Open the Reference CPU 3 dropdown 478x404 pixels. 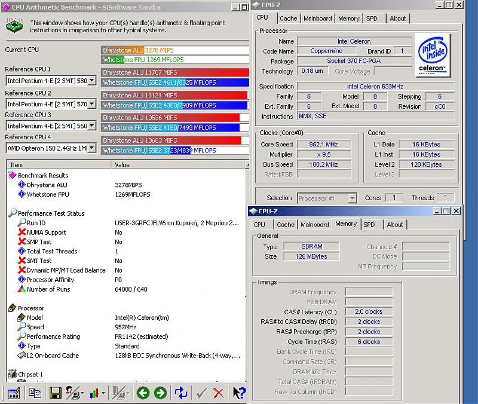(92, 126)
